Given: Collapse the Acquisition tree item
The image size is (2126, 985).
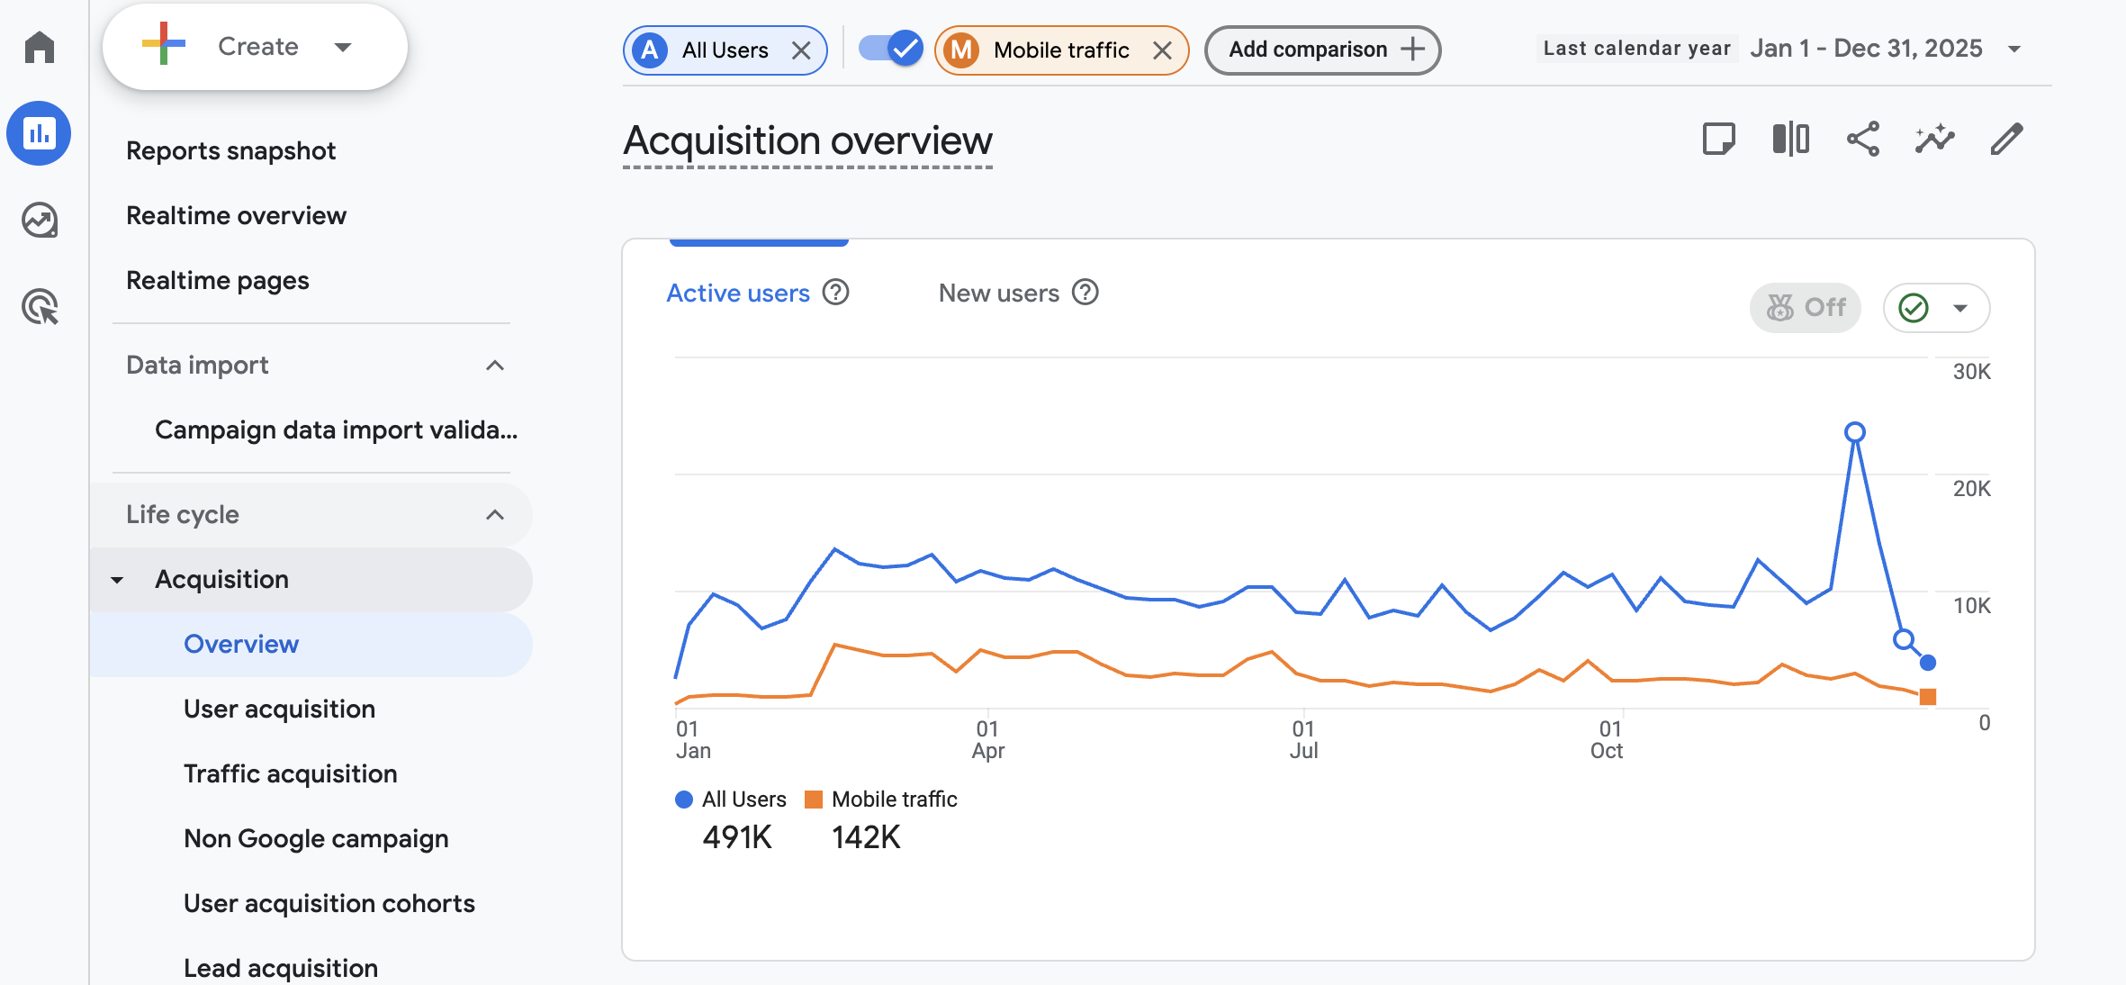Looking at the screenshot, I should click(x=117, y=580).
